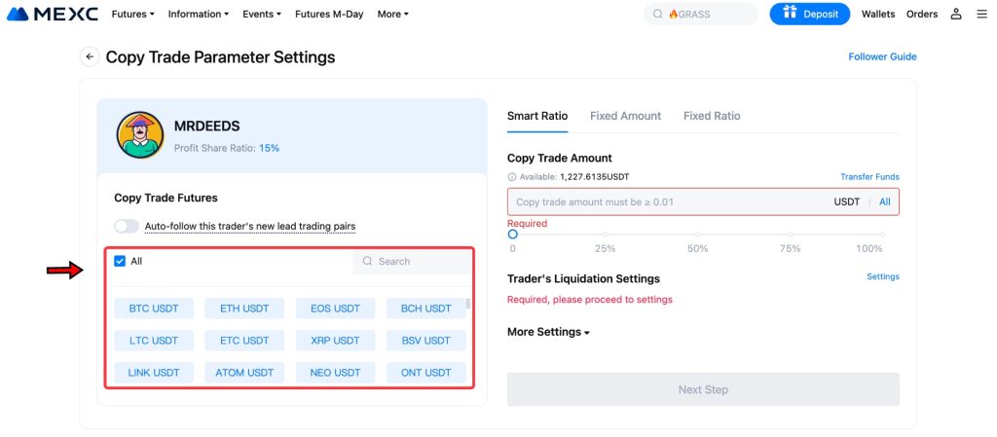Switch to Fixed Ratio tab
Viewport: 997px width, 437px height.
tap(712, 116)
